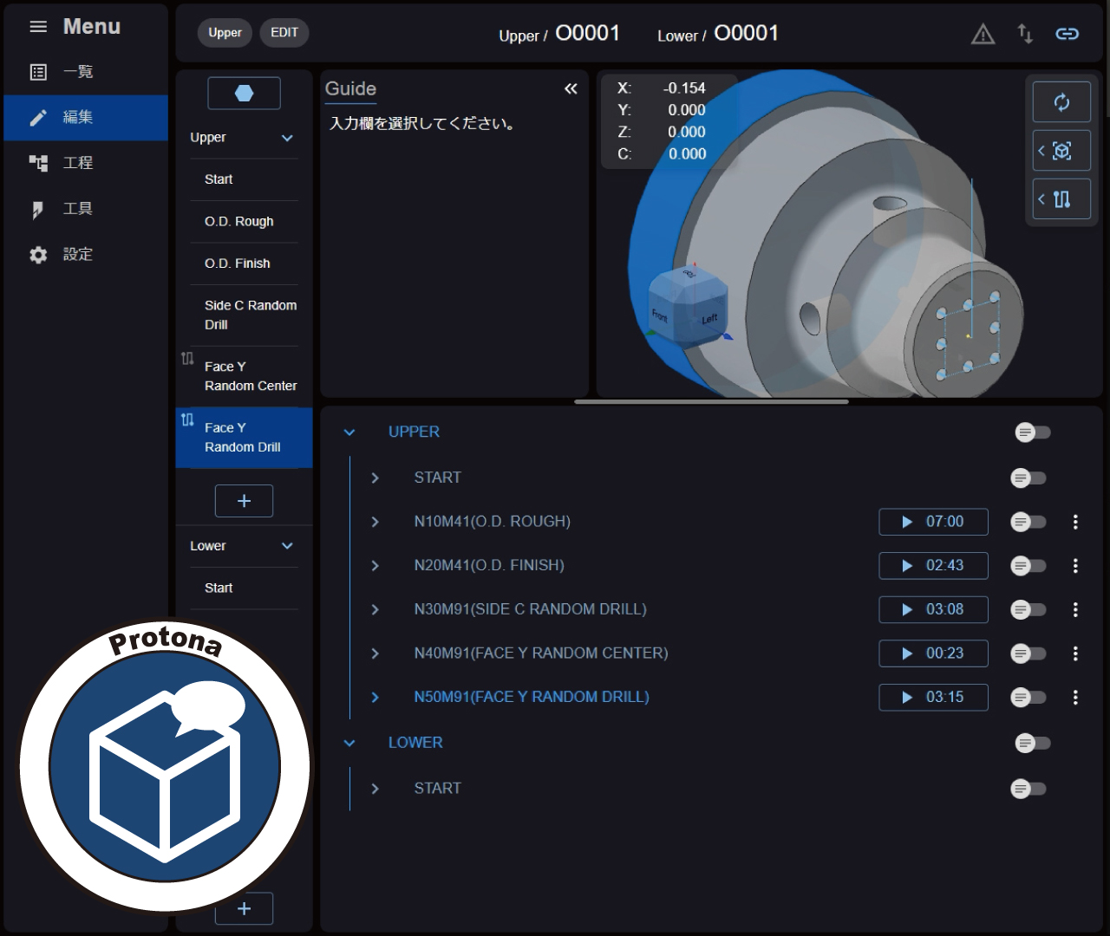This screenshot has width=1110, height=936.
Task: Click the up-down swap arrows icon
Action: (1025, 34)
